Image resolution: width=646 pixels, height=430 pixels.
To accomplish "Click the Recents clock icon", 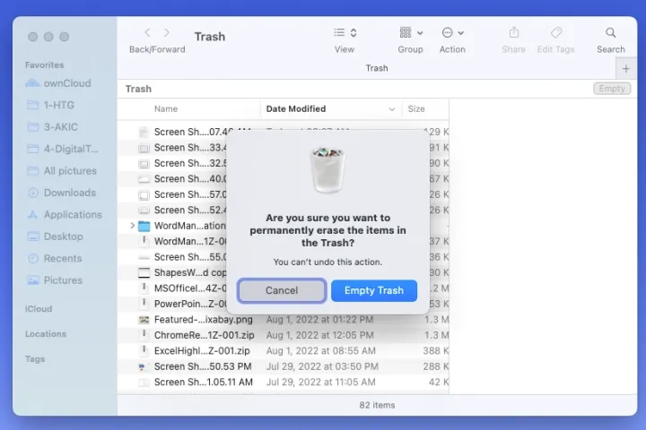I will (33, 258).
